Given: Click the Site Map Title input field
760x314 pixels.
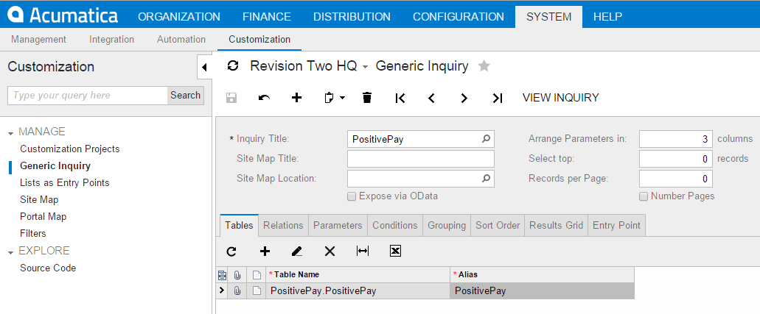Looking at the screenshot, I should click(x=421, y=159).
